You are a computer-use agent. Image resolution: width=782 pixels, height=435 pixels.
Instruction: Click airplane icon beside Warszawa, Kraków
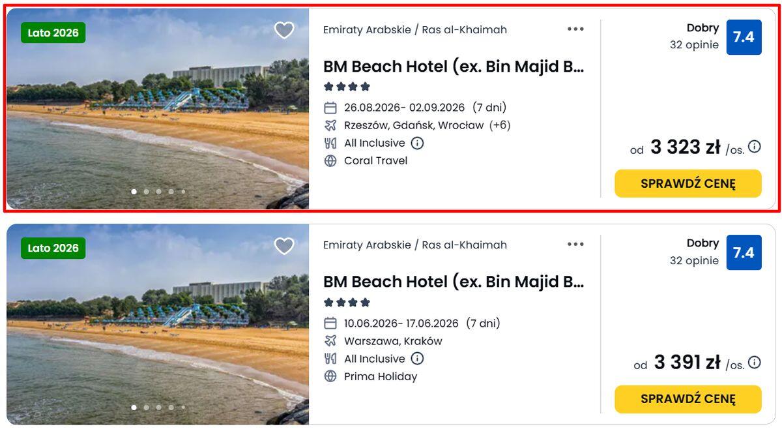click(x=330, y=341)
